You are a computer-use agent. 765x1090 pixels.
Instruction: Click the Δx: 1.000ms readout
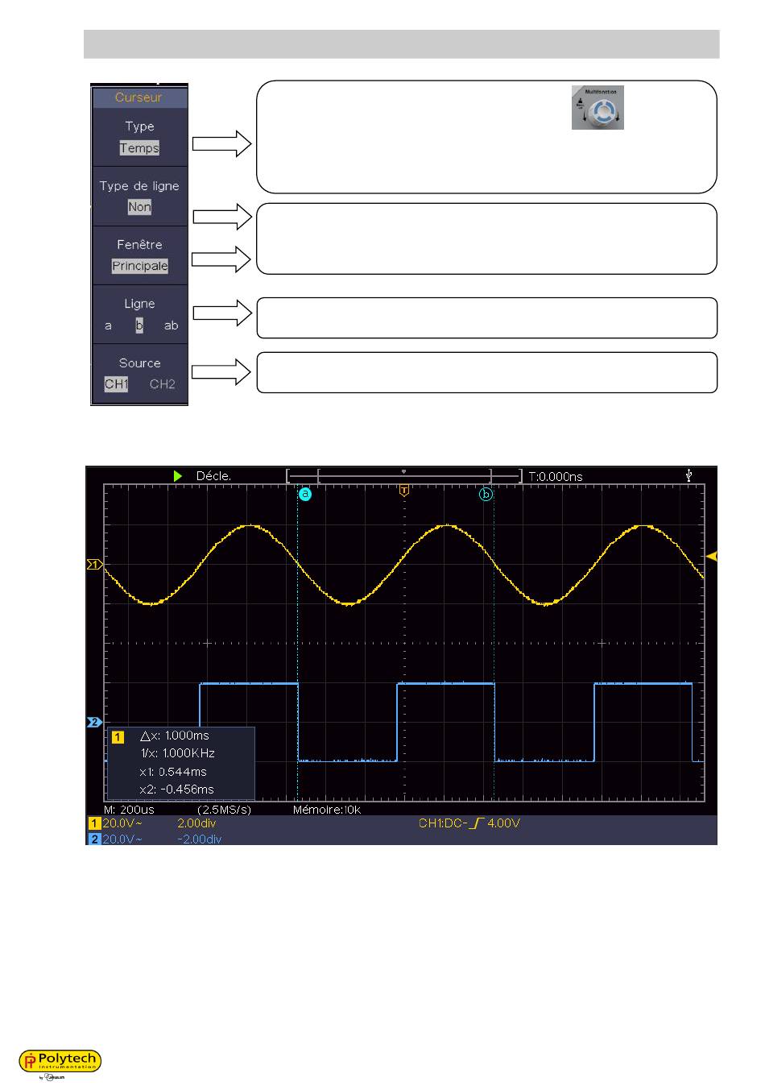(174, 736)
